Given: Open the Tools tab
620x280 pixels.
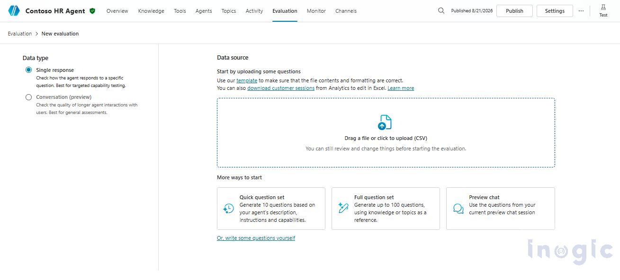Looking at the screenshot, I should point(180,11).
